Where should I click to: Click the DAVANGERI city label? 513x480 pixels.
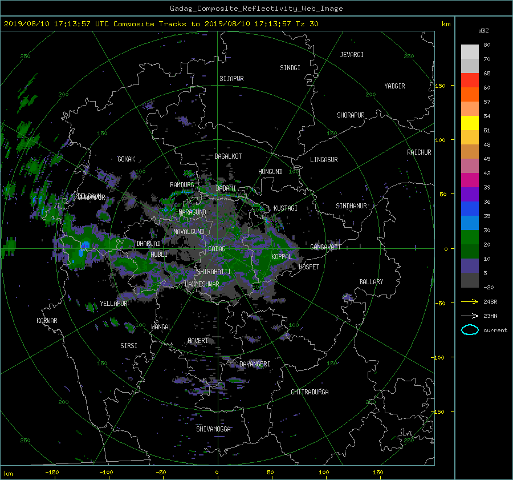click(x=255, y=364)
